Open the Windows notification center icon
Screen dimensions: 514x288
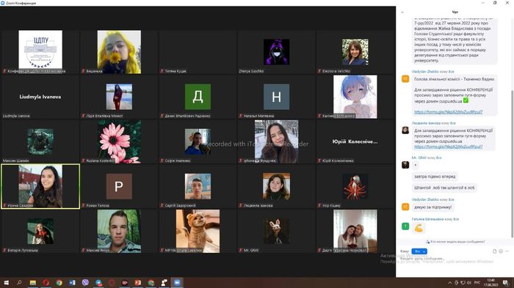pos(505,283)
